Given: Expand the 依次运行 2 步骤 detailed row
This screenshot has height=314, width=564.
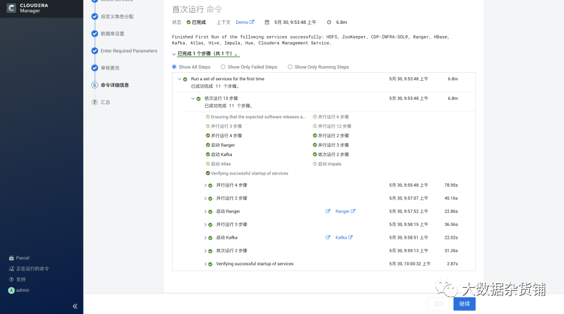Looking at the screenshot, I should click(206, 251).
